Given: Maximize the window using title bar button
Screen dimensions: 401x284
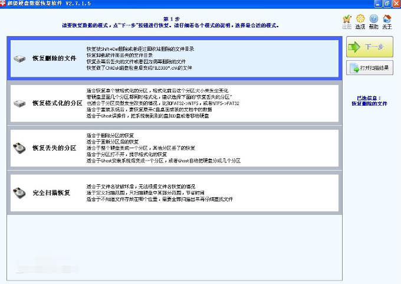Looking at the screenshot, I should point(387,4).
